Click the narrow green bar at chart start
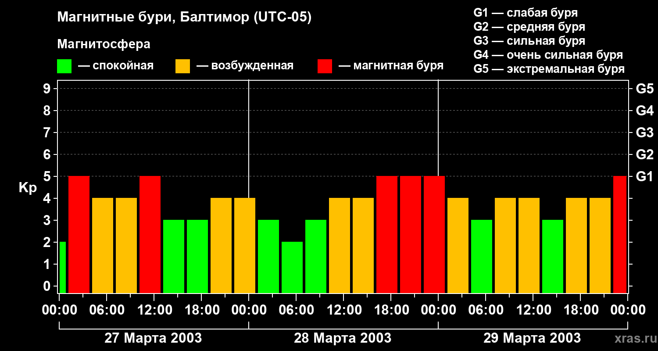The height and width of the screenshot is (351, 658). (x=63, y=267)
